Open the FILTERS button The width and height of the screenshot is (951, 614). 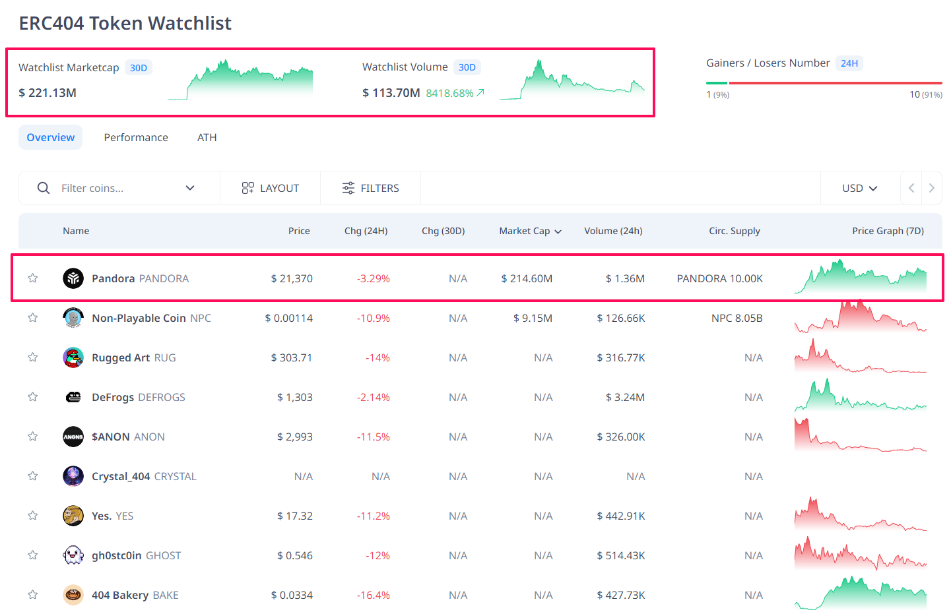370,188
